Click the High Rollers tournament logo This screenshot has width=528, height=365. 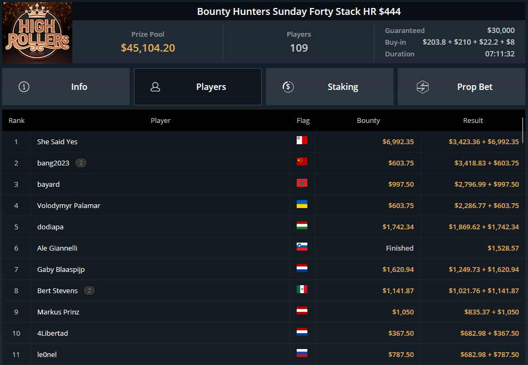pyautogui.click(x=37, y=32)
